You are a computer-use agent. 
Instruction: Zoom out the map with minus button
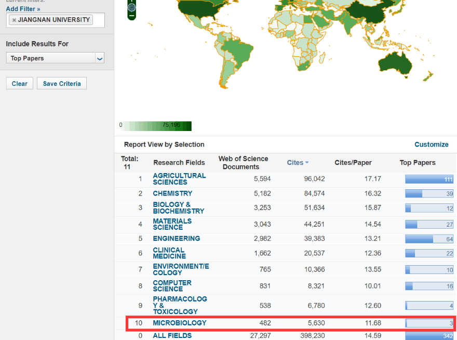132,17
